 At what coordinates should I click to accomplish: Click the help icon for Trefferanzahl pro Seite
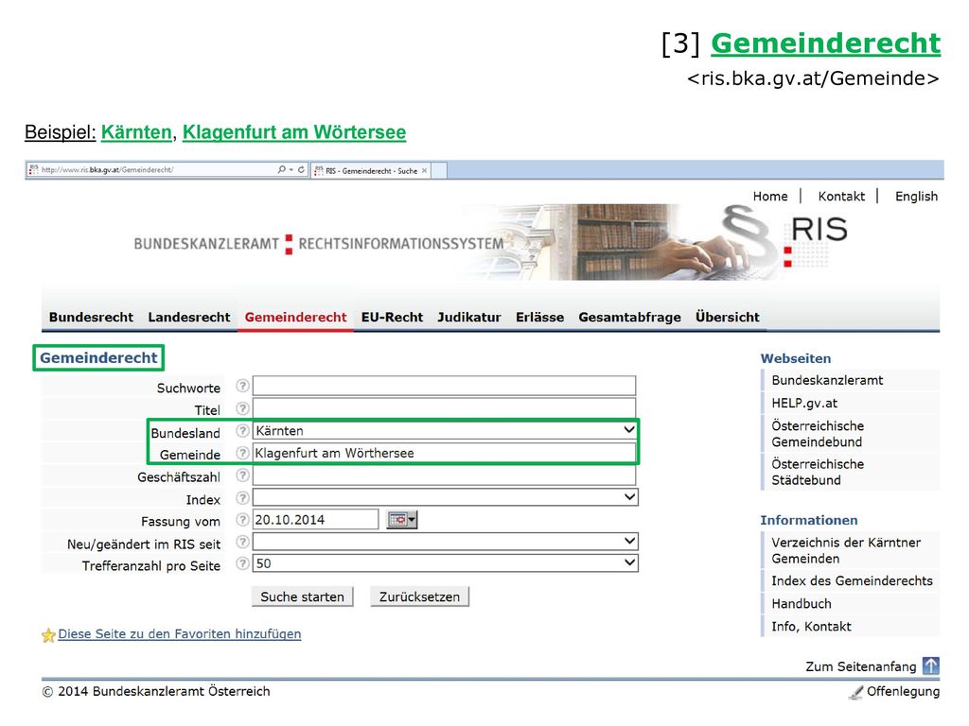tap(242, 563)
